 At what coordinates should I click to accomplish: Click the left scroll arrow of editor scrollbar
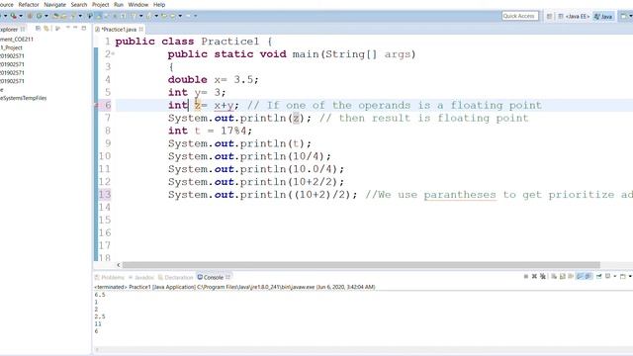tap(119, 265)
